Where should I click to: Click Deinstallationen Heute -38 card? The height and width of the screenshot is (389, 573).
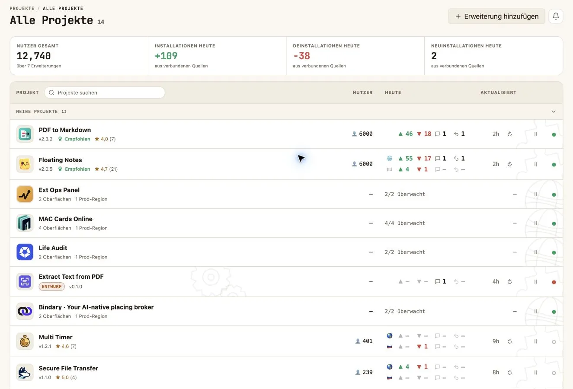click(355, 56)
